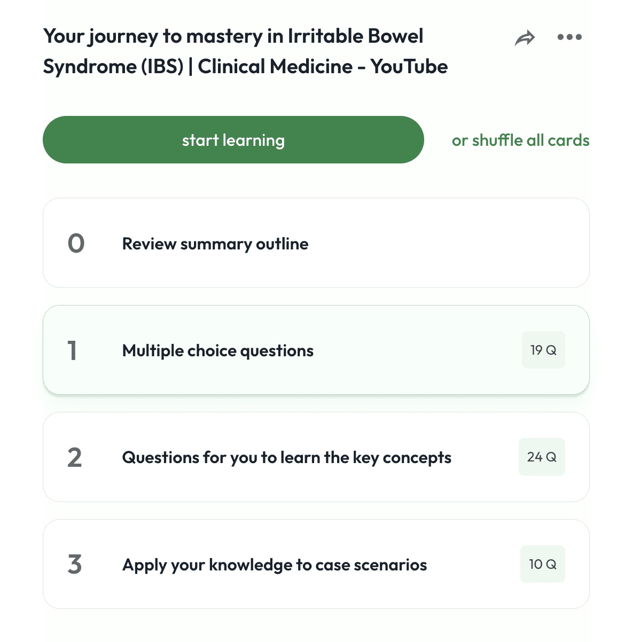Click the 24 Q count badge
The width and height of the screenshot is (640, 642).
click(x=542, y=457)
